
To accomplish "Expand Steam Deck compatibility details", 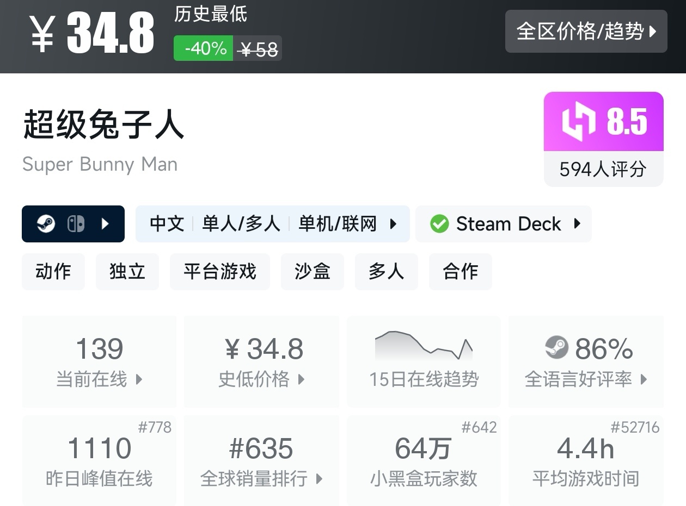I will coord(577,224).
